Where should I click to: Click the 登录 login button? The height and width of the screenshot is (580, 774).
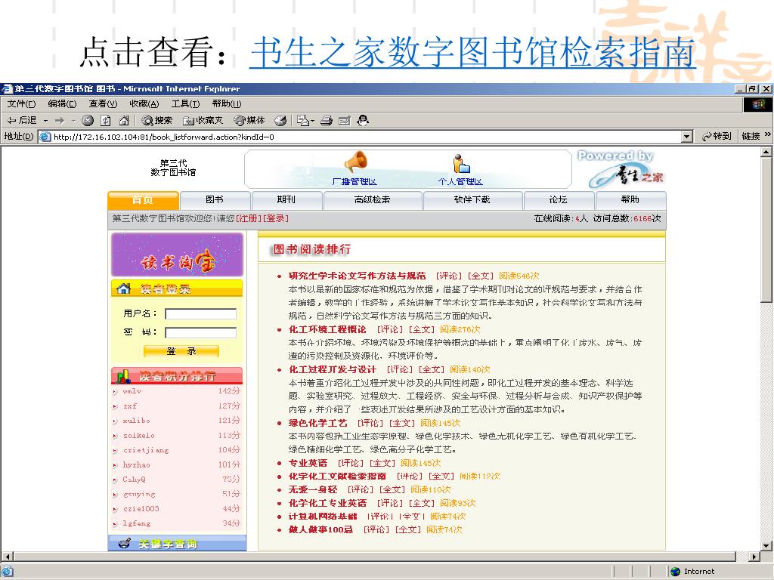coord(181,351)
